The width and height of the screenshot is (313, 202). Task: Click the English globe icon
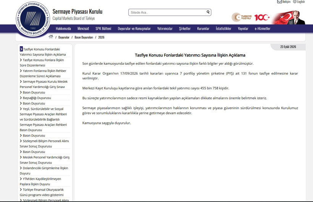point(295,2)
